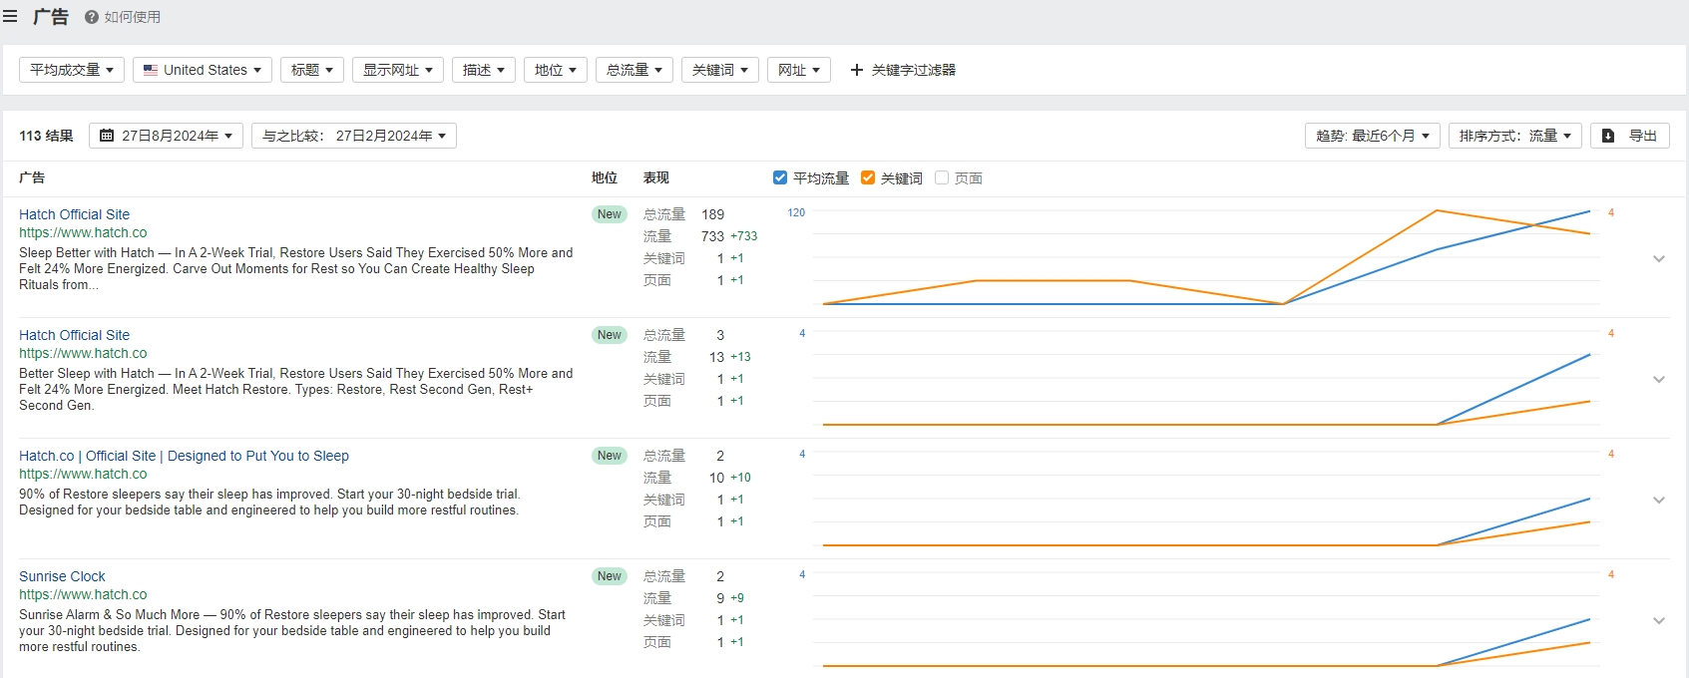
Task: Open the 描述 filter dropdown
Action: (484, 70)
